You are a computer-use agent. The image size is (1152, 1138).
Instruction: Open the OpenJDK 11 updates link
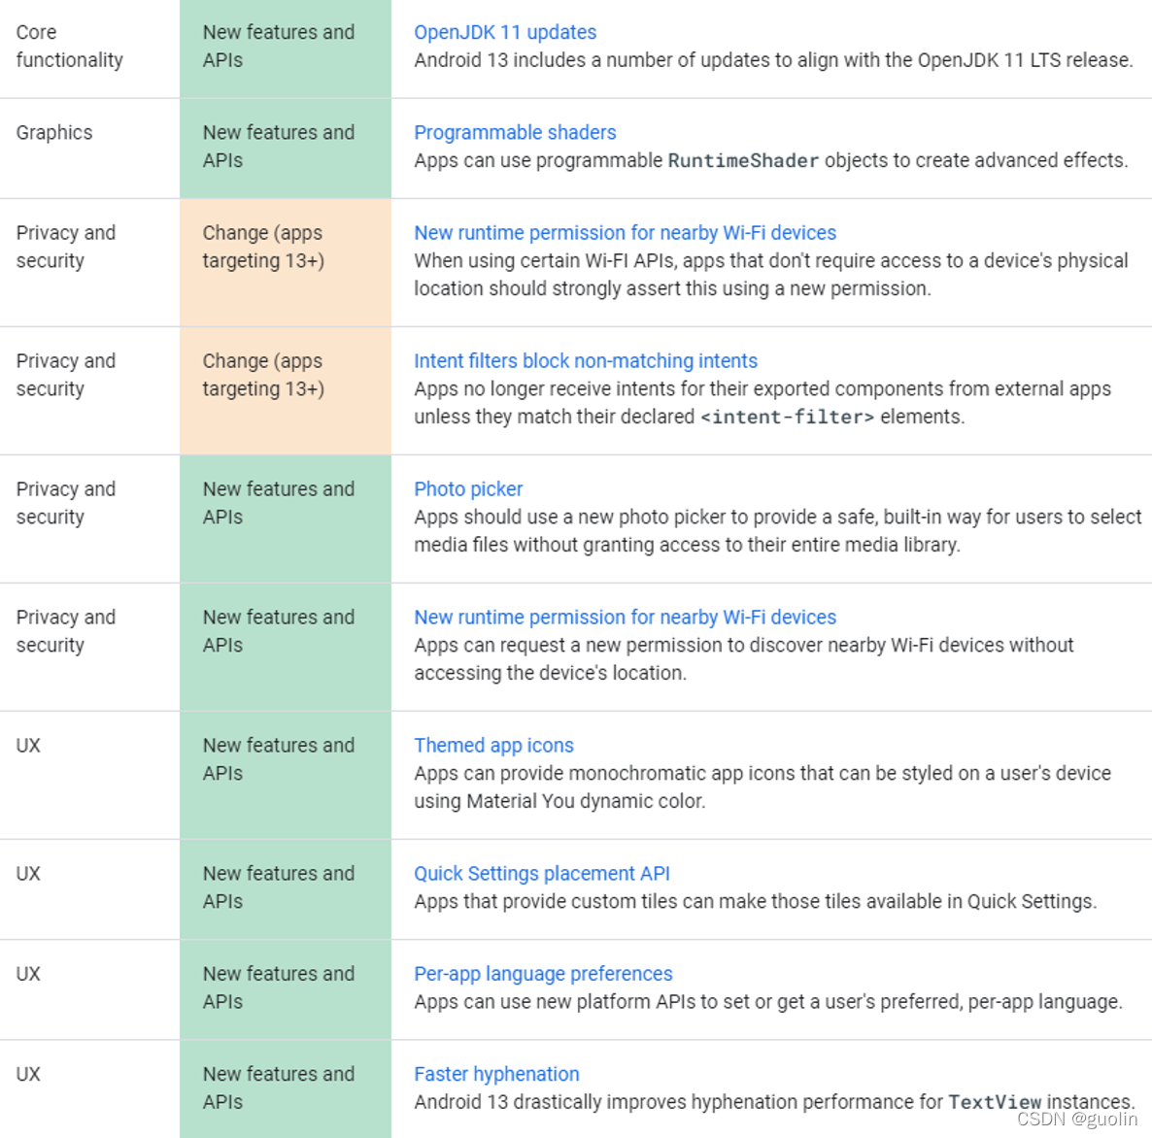[x=505, y=32]
